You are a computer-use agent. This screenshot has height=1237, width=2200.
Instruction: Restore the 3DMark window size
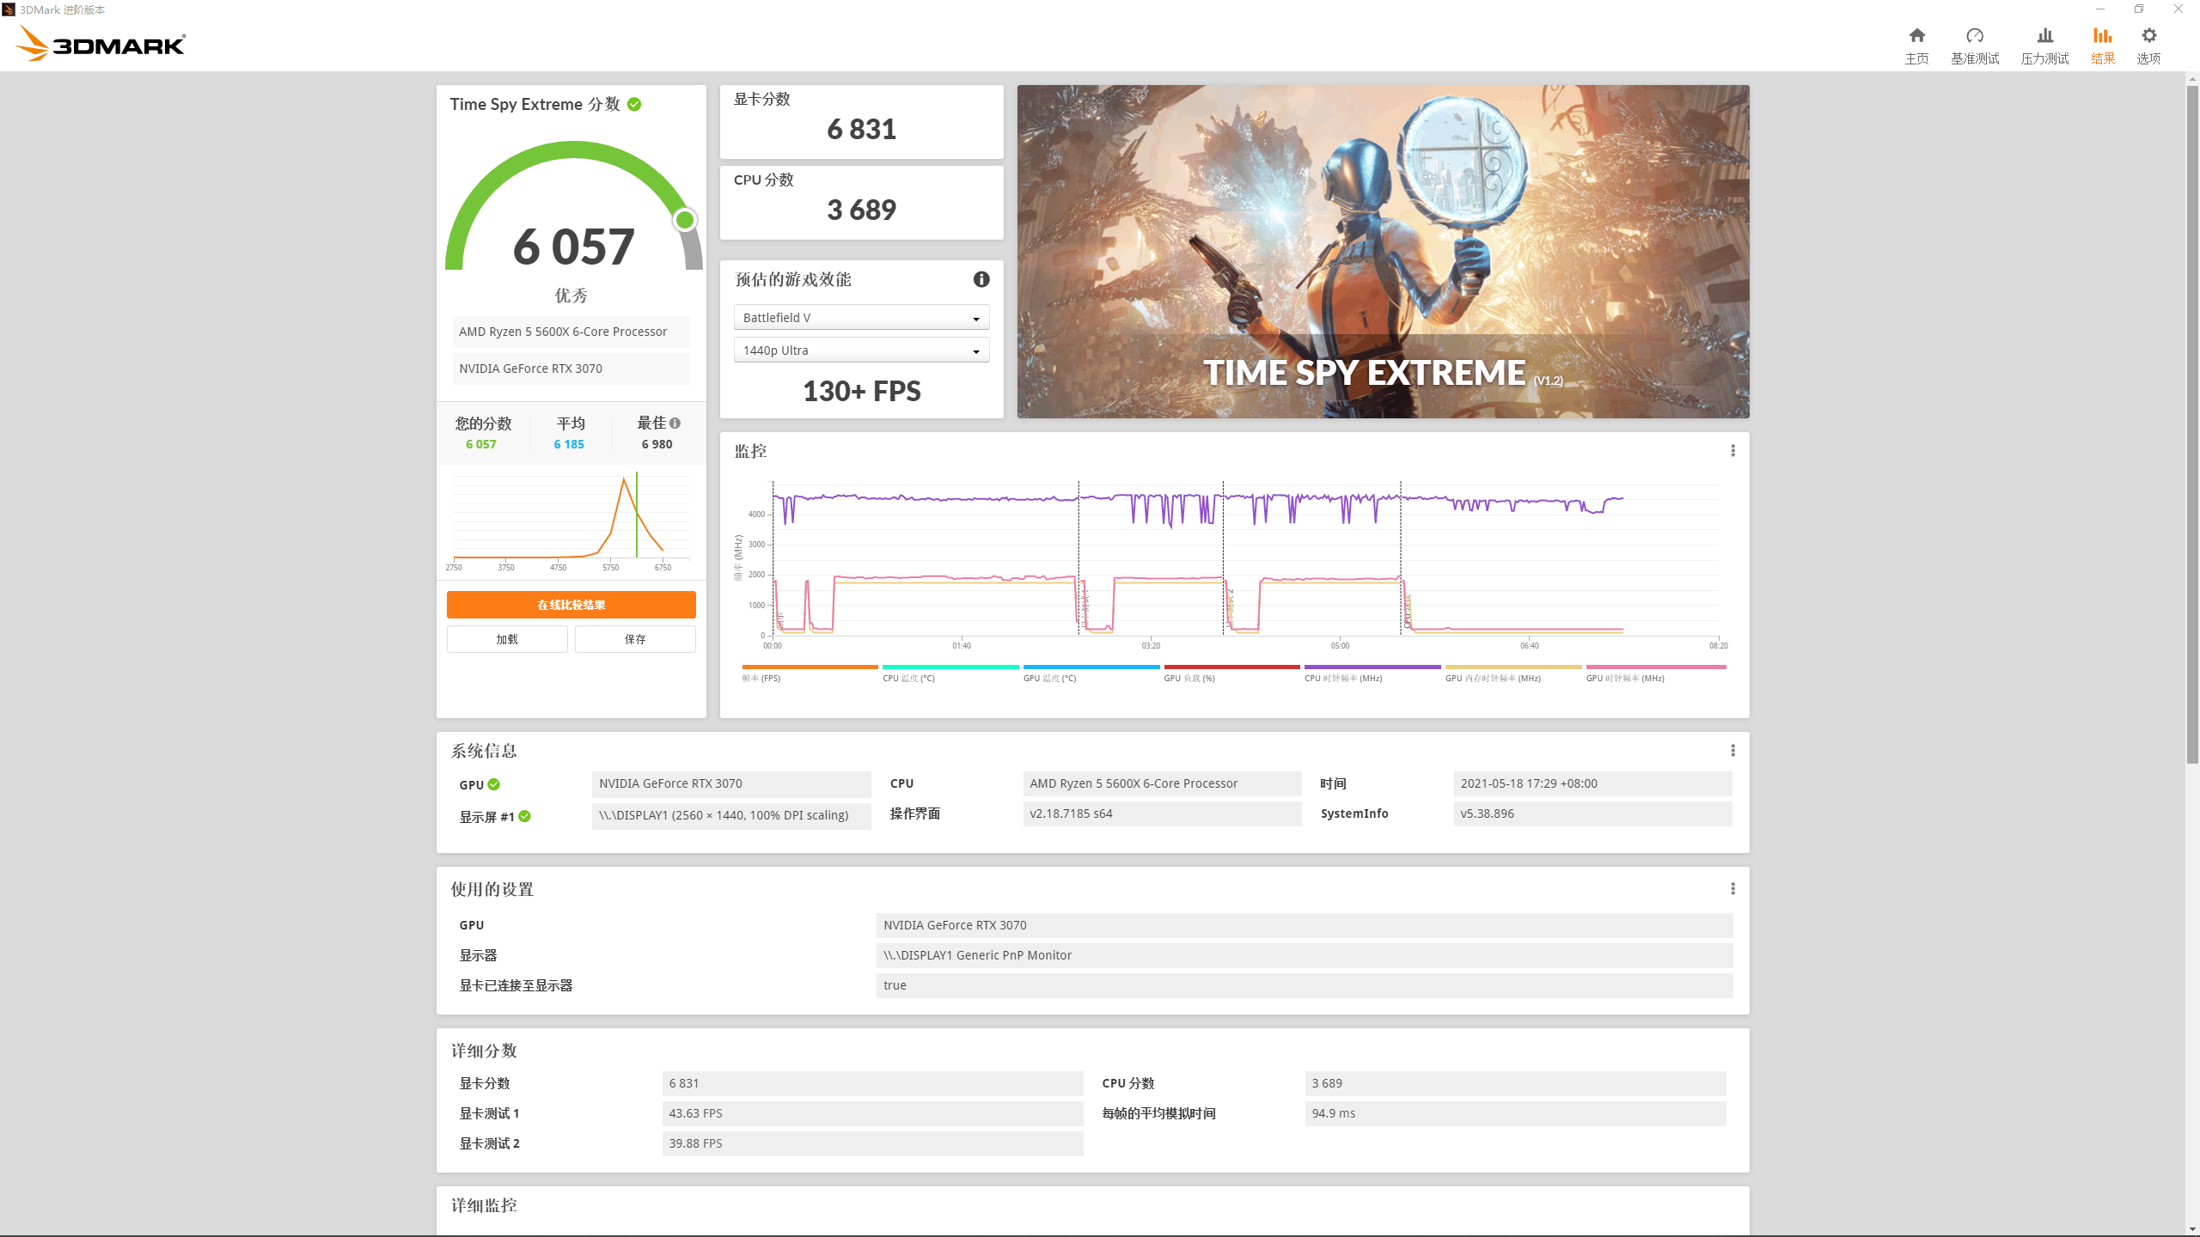pyautogui.click(x=2139, y=9)
